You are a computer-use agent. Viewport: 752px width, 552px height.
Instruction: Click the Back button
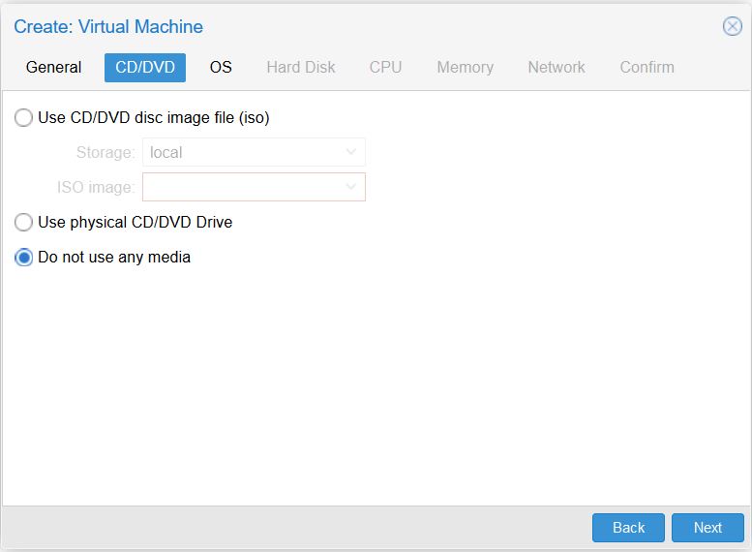628,528
